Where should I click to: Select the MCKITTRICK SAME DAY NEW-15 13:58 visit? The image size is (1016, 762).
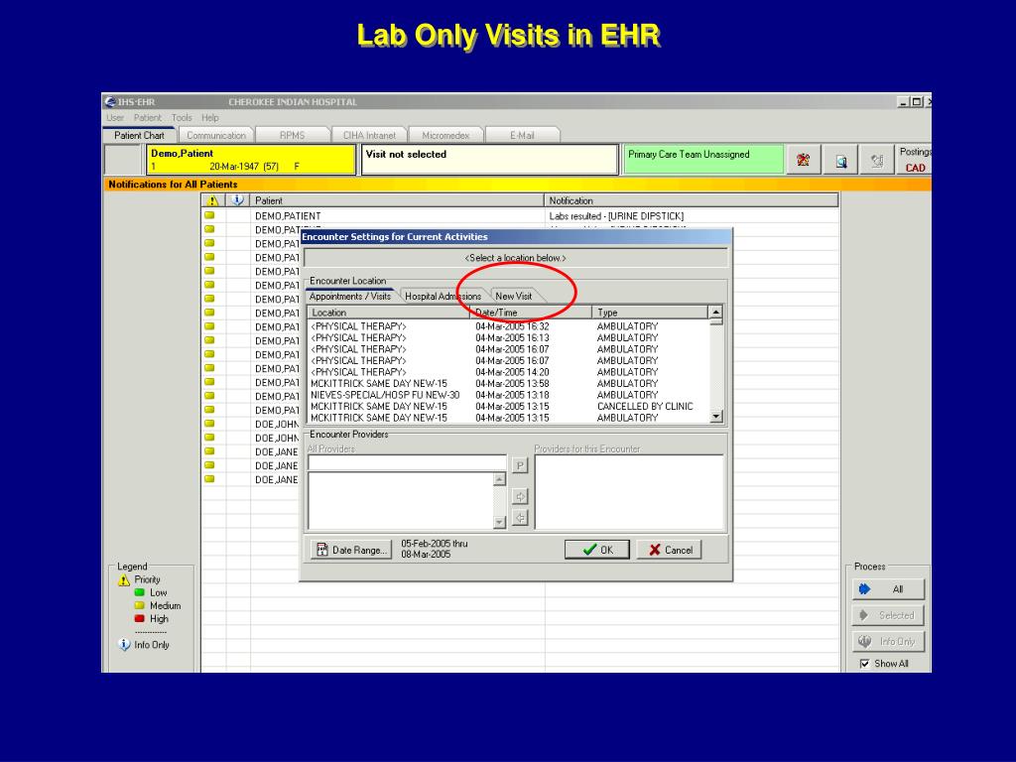point(509,384)
